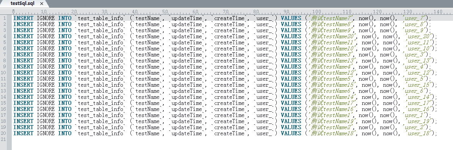This screenshot has height=150, width=453.
Task: Click line number 8 in the gutter
Action: (x=5, y=61)
